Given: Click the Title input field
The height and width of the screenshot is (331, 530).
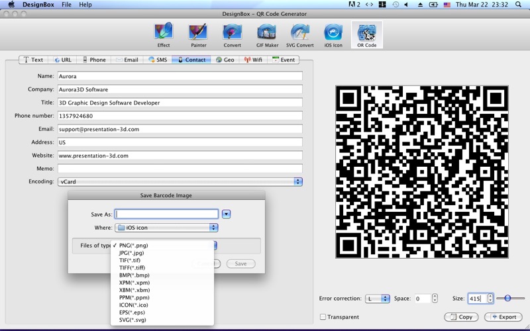Looking at the screenshot, I should [x=180, y=103].
